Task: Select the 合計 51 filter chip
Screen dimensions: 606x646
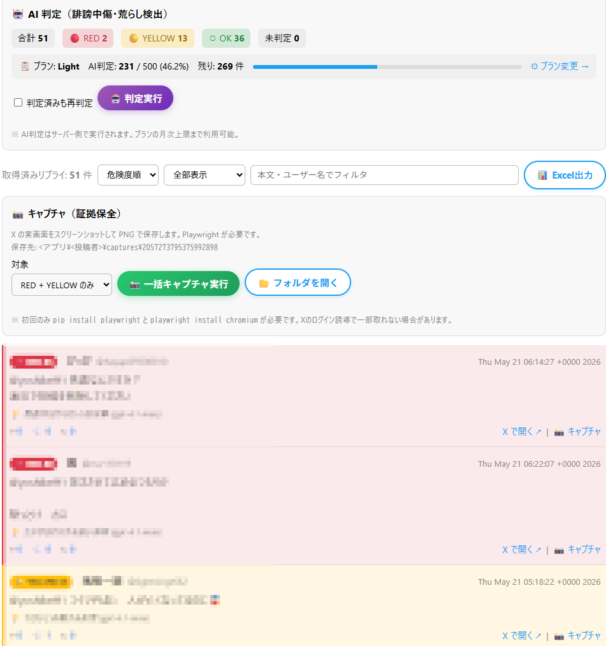Action: pyautogui.click(x=33, y=38)
